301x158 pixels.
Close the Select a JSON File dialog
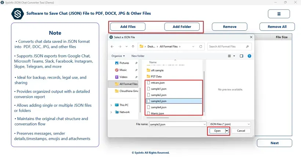coord(251,37)
